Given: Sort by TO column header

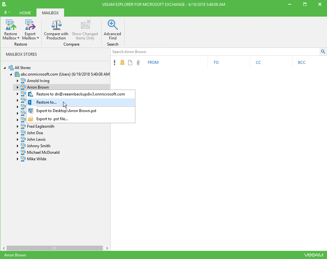Looking at the screenshot, I should pos(216,63).
